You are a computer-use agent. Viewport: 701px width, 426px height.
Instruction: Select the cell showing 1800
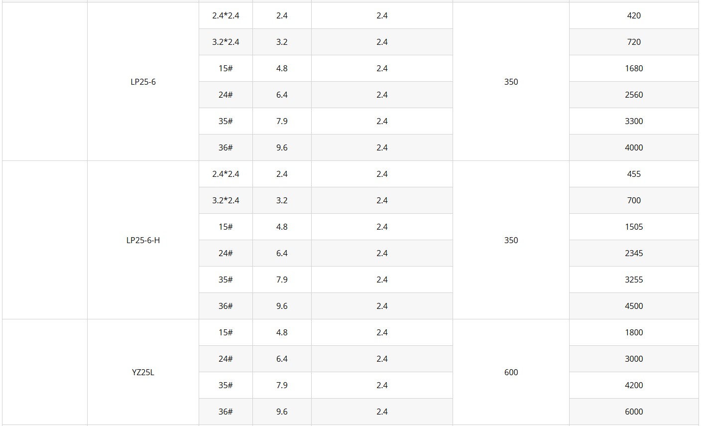click(x=634, y=332)
